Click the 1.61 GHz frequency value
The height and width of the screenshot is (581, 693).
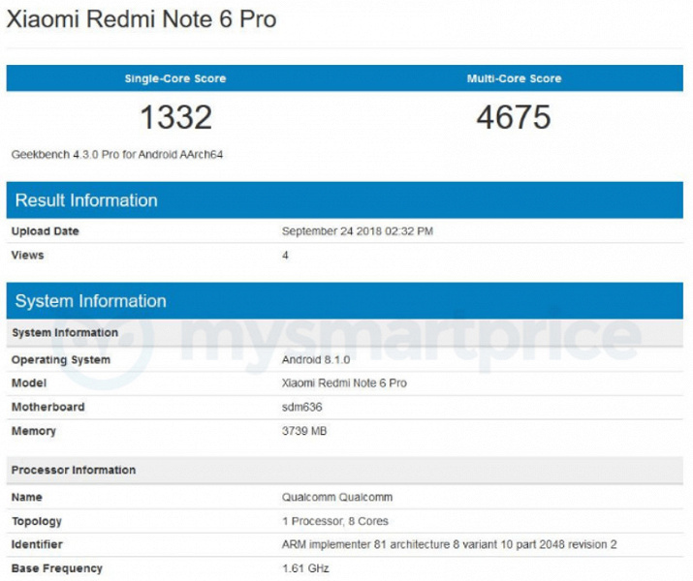305,568
